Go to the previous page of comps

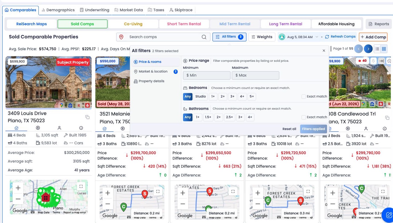(359, 49)
